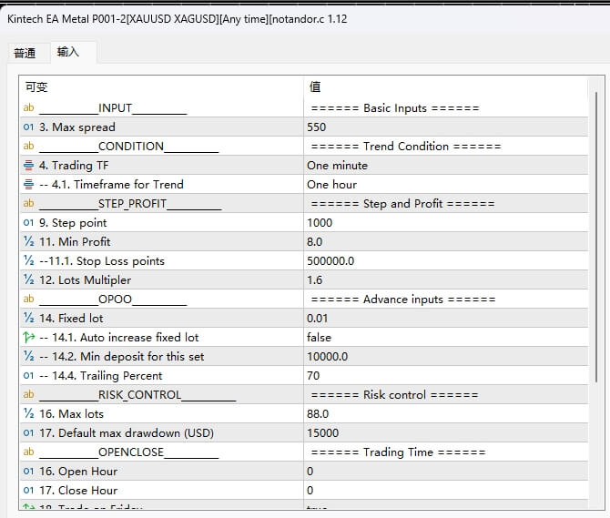This screenshot has width=610, height=518.
Task: Click the '====== Trading Time ======' value
Action: [398, 452]
